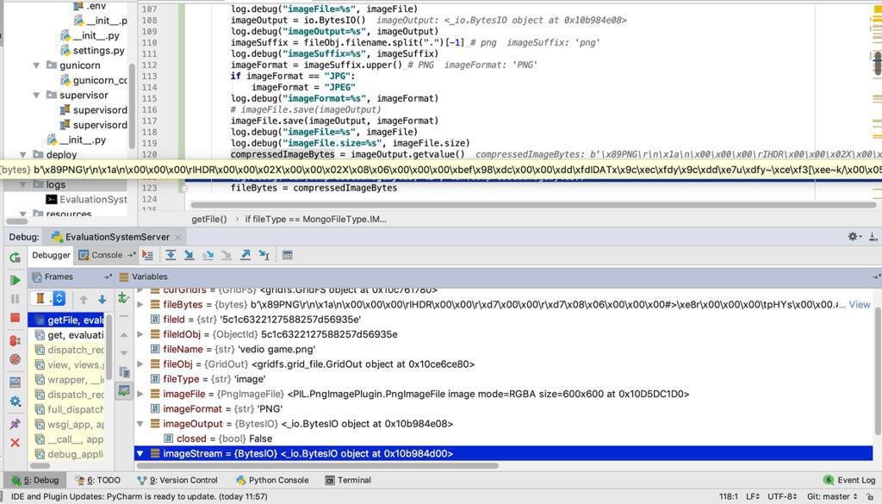The height and width of the screenshot is (504, 882).
Task: Toggle Mute Breakpoints
Action: click(x=16, y=359)
